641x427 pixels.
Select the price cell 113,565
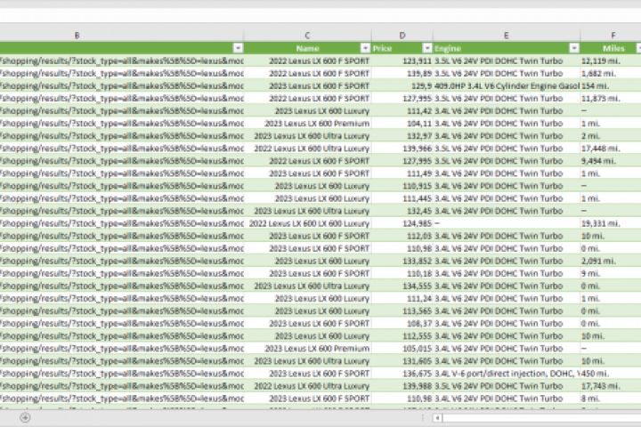point(402,311)
